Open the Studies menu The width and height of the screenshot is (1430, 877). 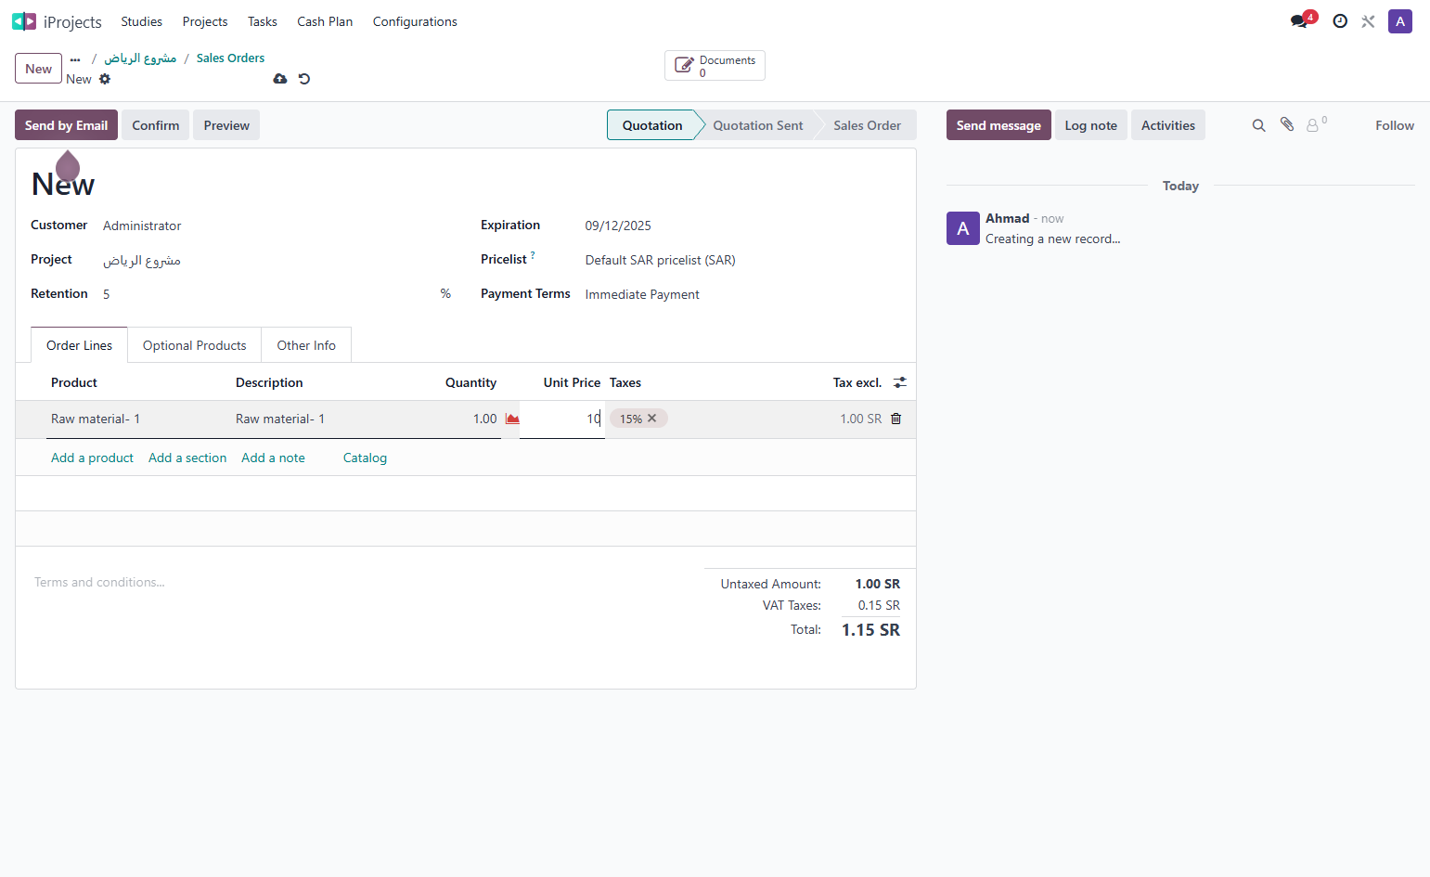(141, 21)
